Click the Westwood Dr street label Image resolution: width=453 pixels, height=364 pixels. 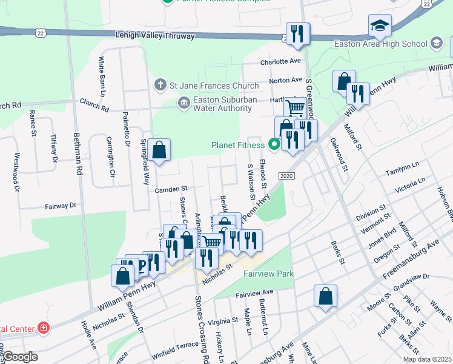pos(16,172)
